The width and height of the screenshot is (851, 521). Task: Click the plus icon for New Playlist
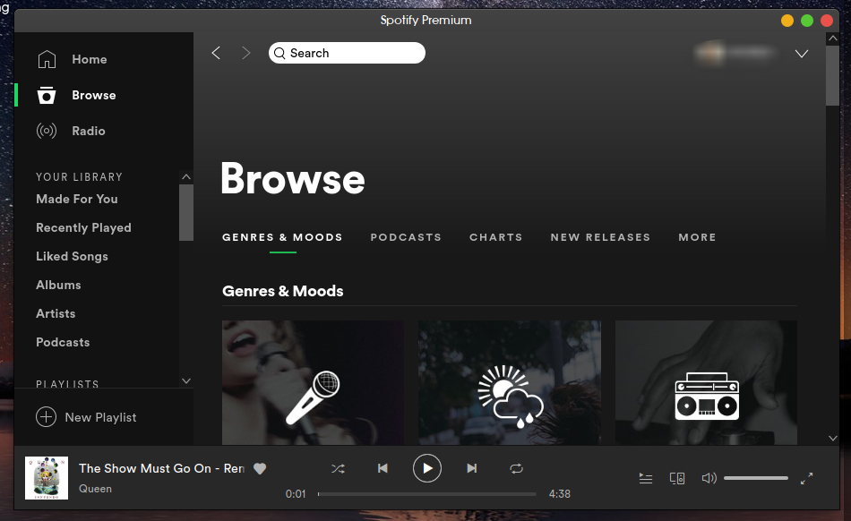46,417
